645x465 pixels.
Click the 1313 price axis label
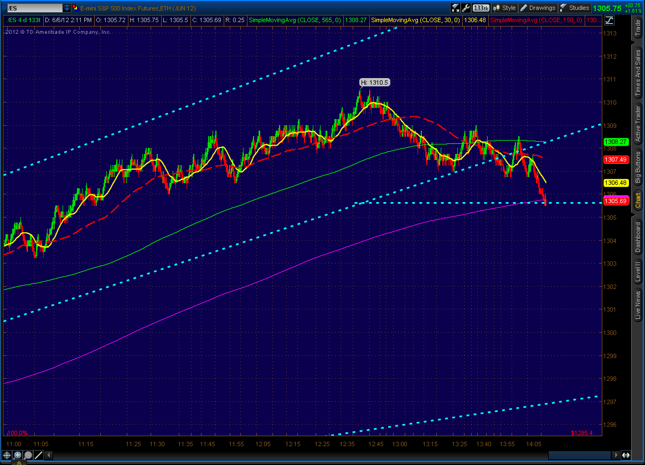pos(610,33)
